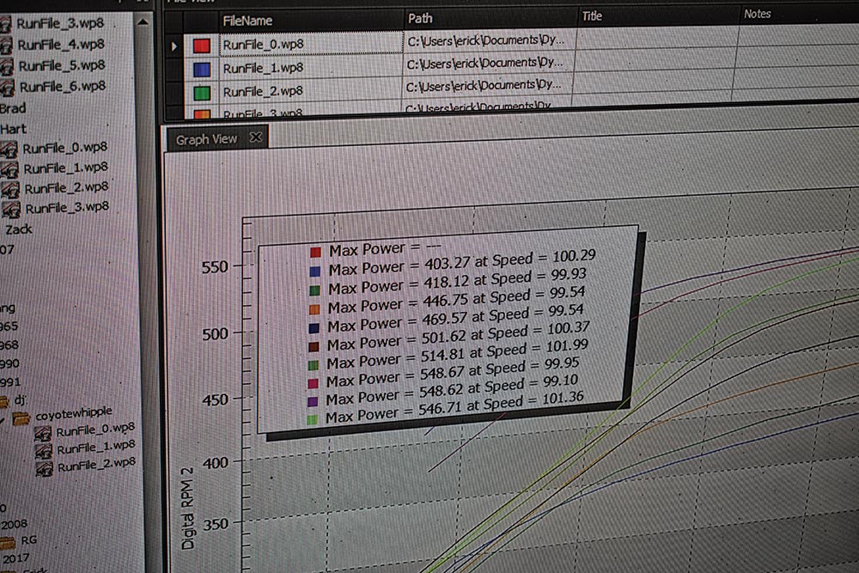Click legend line Max Power = 501.62

pyautogui.click(x=459, y=337)
